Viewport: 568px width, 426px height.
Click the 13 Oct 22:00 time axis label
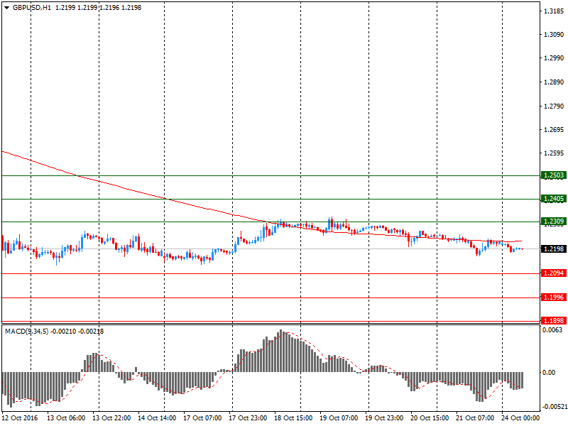111,418
